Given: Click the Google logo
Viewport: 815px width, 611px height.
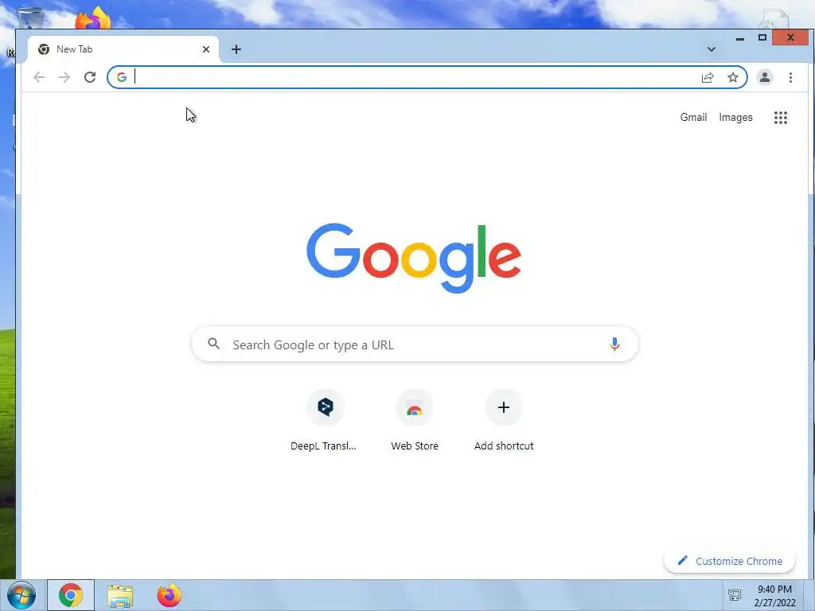Looking at the screenshot, I should [x=414, y=258].
